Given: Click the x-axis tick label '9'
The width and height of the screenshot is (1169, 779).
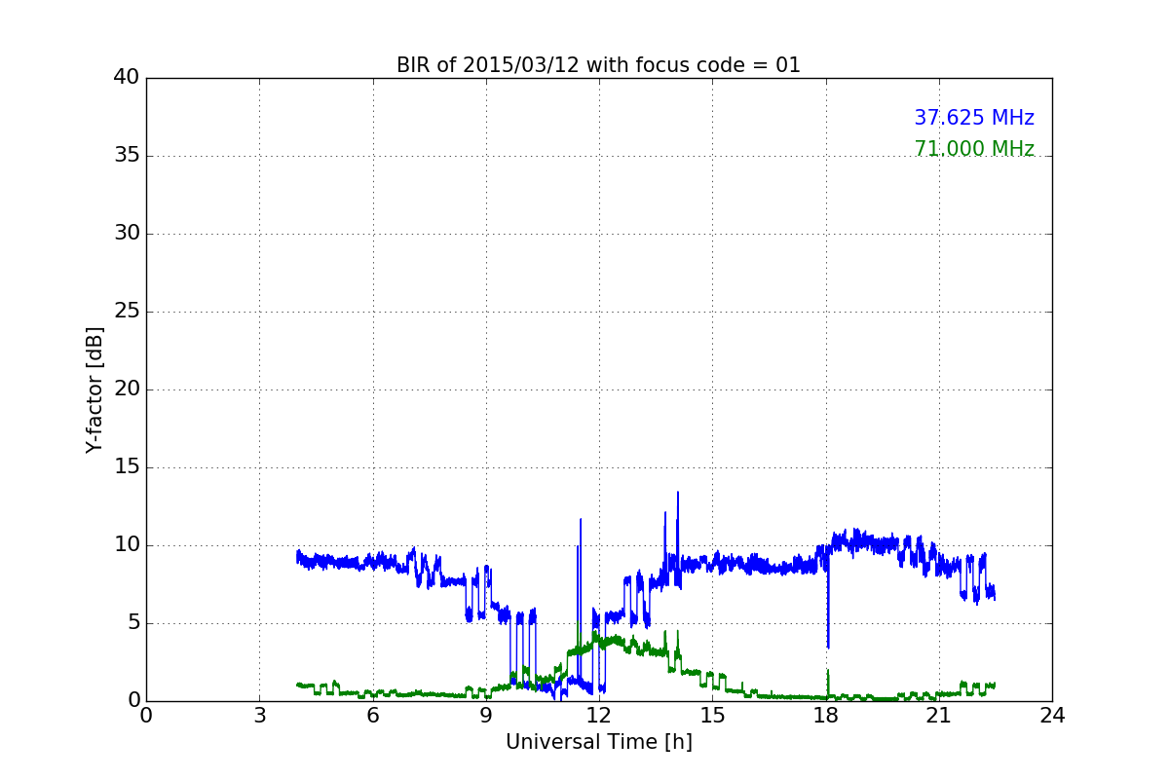Looking at the screenshot, I should coord(486,716).
